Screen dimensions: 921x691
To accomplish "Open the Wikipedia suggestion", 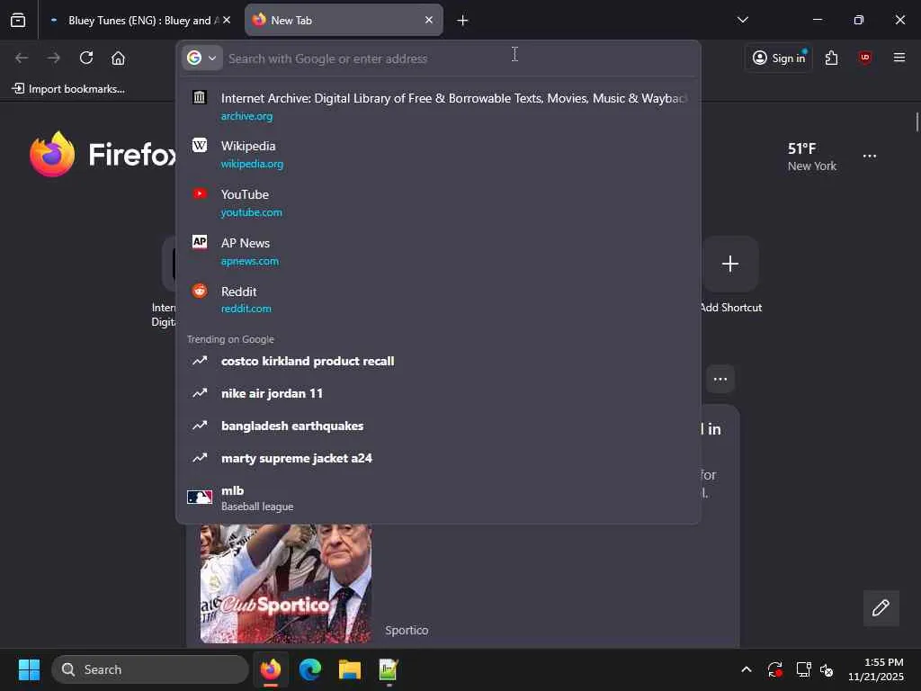I will point(438,155).
